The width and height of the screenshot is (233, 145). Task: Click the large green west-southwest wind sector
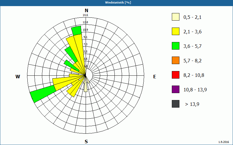click(43, 93)
